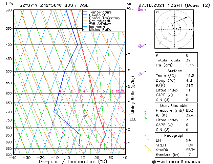
Task: Click the CAPE value in Surface box
Action: click(x=187, y=95)
